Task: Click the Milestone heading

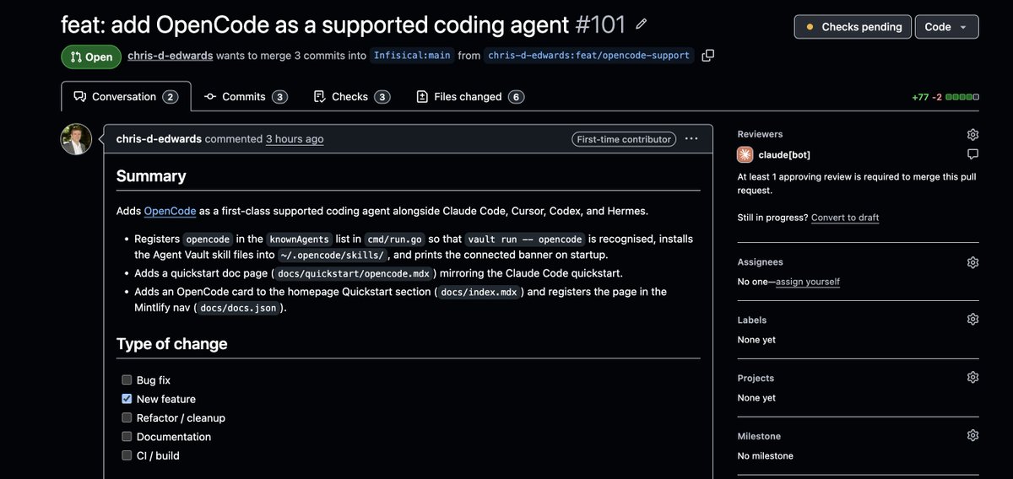Action: click(759, 436)
